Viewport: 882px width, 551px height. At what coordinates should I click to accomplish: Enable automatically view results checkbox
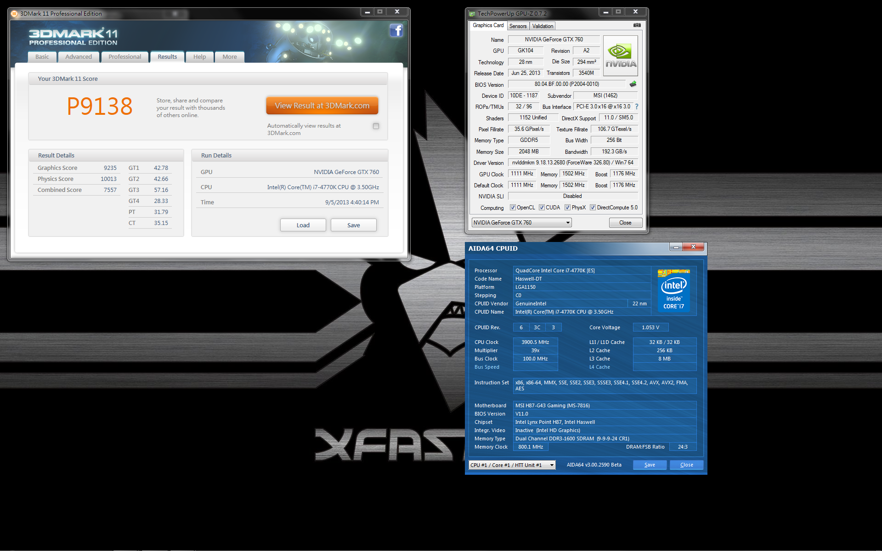[376, 126]
